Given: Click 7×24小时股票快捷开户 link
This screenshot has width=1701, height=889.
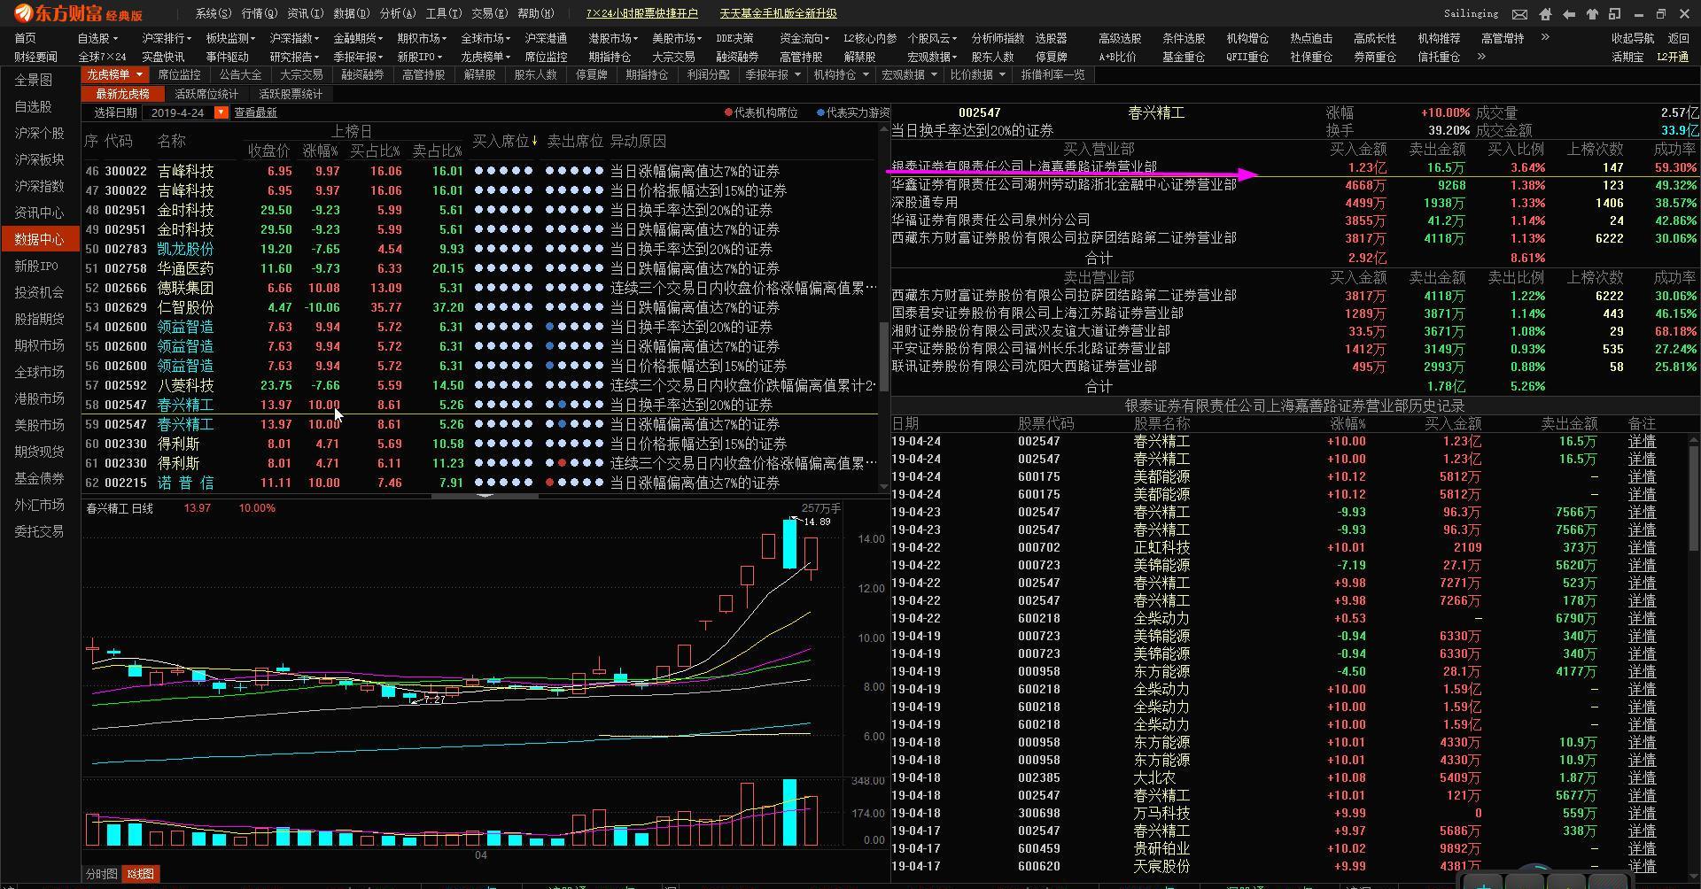Looking at the screenshot, I should point(642,13).
